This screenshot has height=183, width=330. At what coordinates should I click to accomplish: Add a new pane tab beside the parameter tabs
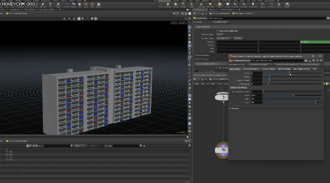(239, 9)
